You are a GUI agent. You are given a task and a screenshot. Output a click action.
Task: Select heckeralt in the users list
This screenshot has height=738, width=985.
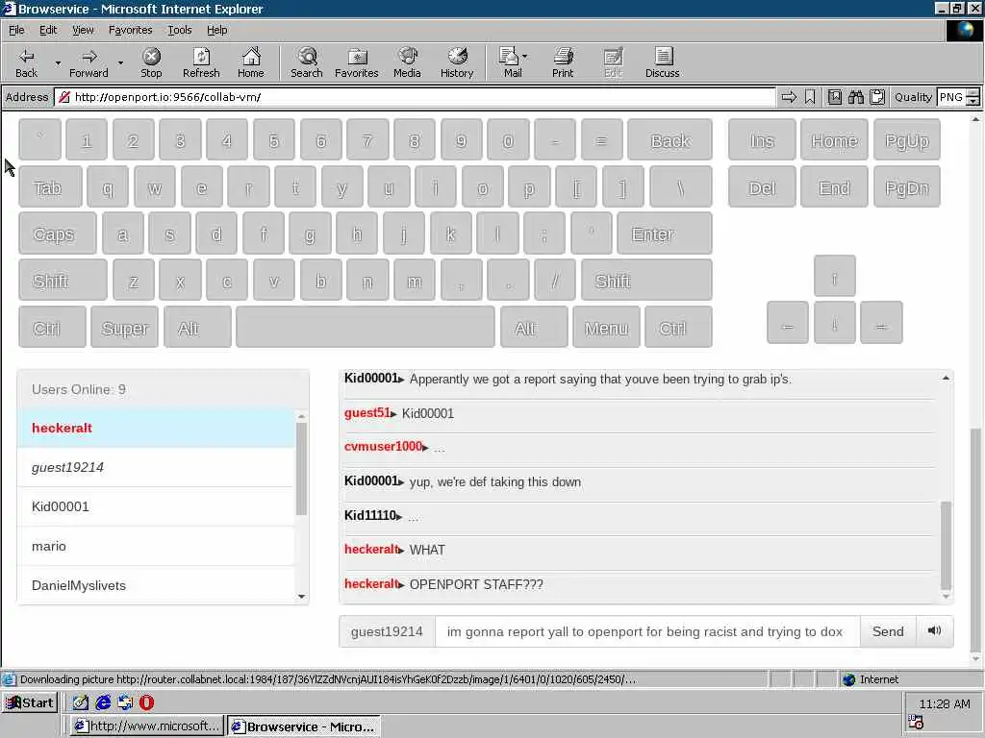point(156,428)
